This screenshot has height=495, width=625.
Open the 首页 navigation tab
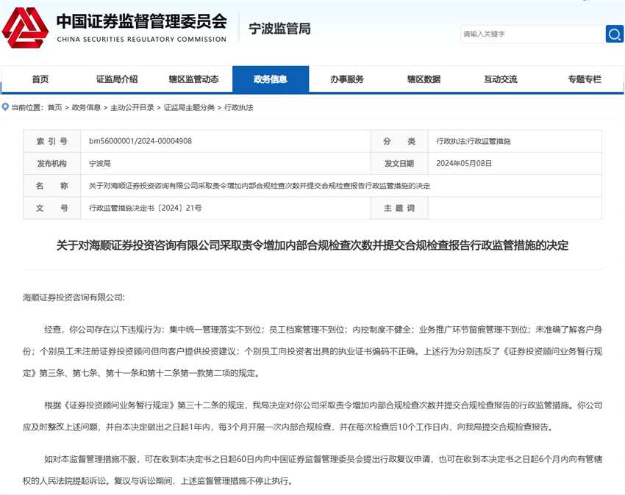point(40,79)
